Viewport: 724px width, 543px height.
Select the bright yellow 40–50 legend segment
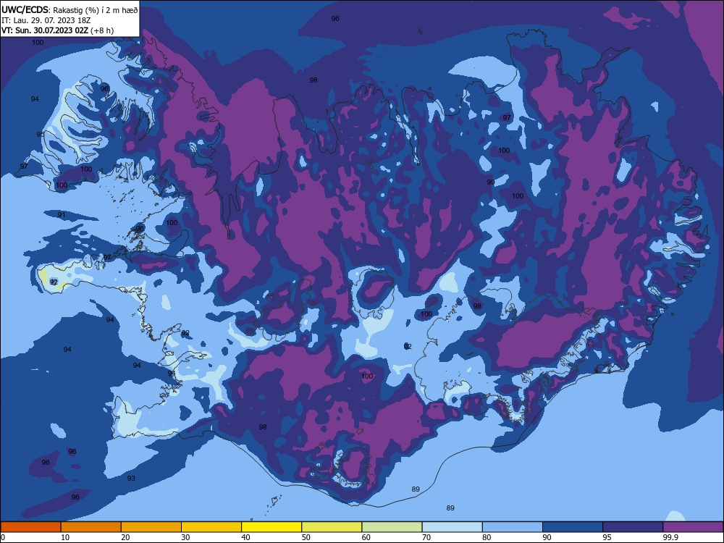click(x=271, y=527)
